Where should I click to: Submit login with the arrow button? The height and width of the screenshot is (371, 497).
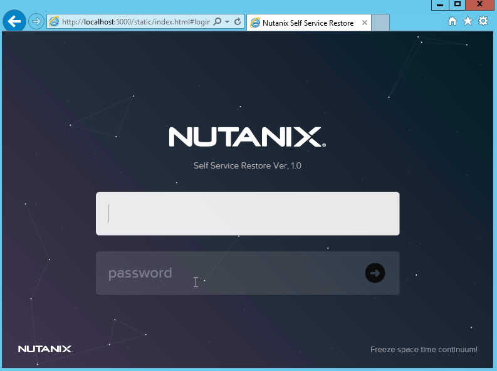(375, 273)
